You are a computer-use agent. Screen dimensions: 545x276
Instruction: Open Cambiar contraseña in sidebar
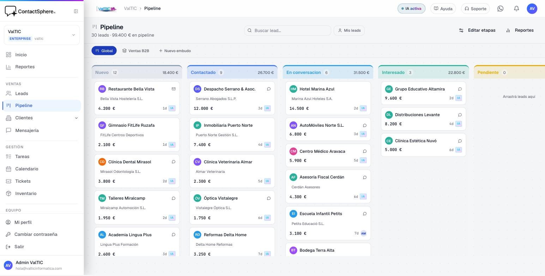point(42,234)
